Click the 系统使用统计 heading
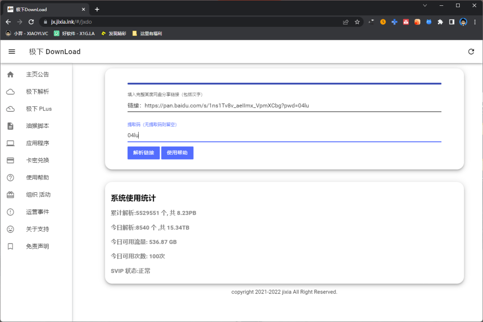483x322 pixels. [x=133, y=198]
